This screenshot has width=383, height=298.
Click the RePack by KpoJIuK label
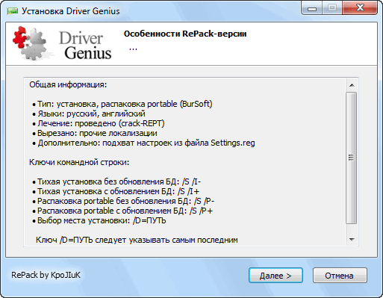click(x=46, y=275)
